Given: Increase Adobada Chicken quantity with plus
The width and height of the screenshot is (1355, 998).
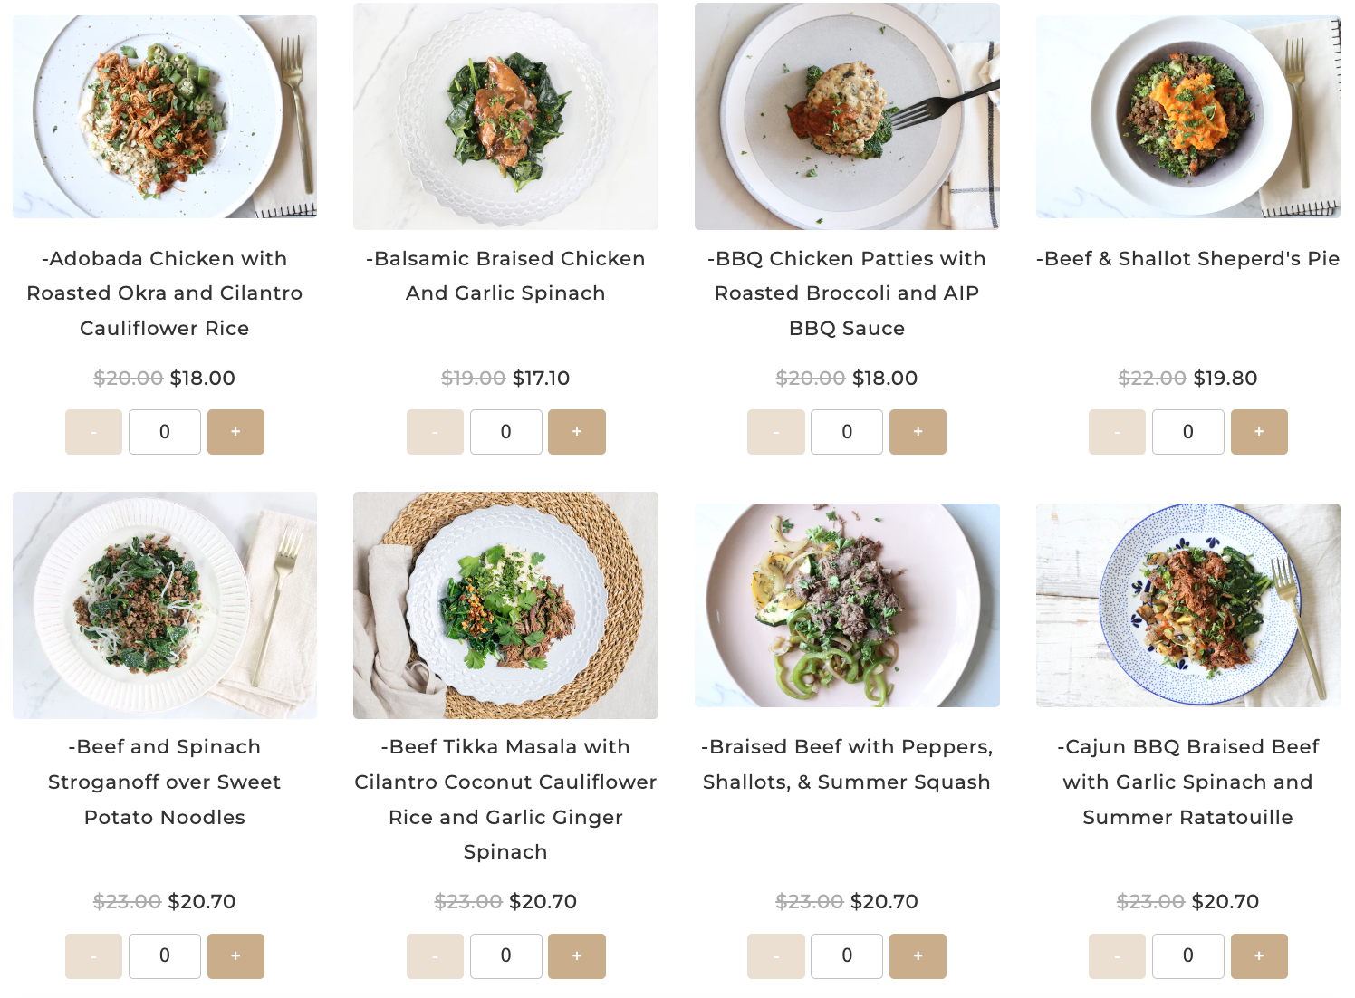Looking at the screenshot, I should pos(235,432).
